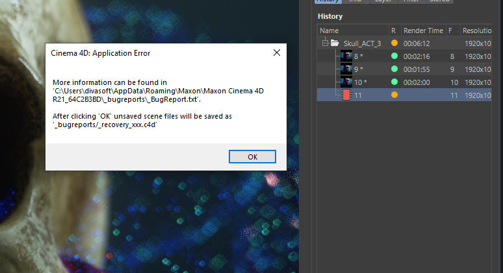
Task: Click the dialog title 'Cinema 4D: Application Error'
Action: (x=101, y=53)
